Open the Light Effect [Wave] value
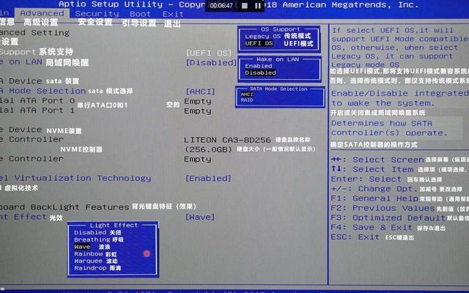This screenshot has height=293, width=469. click(200, 217)
